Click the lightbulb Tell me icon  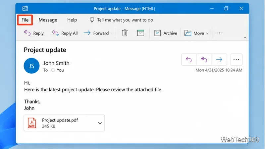pos(92,20)
